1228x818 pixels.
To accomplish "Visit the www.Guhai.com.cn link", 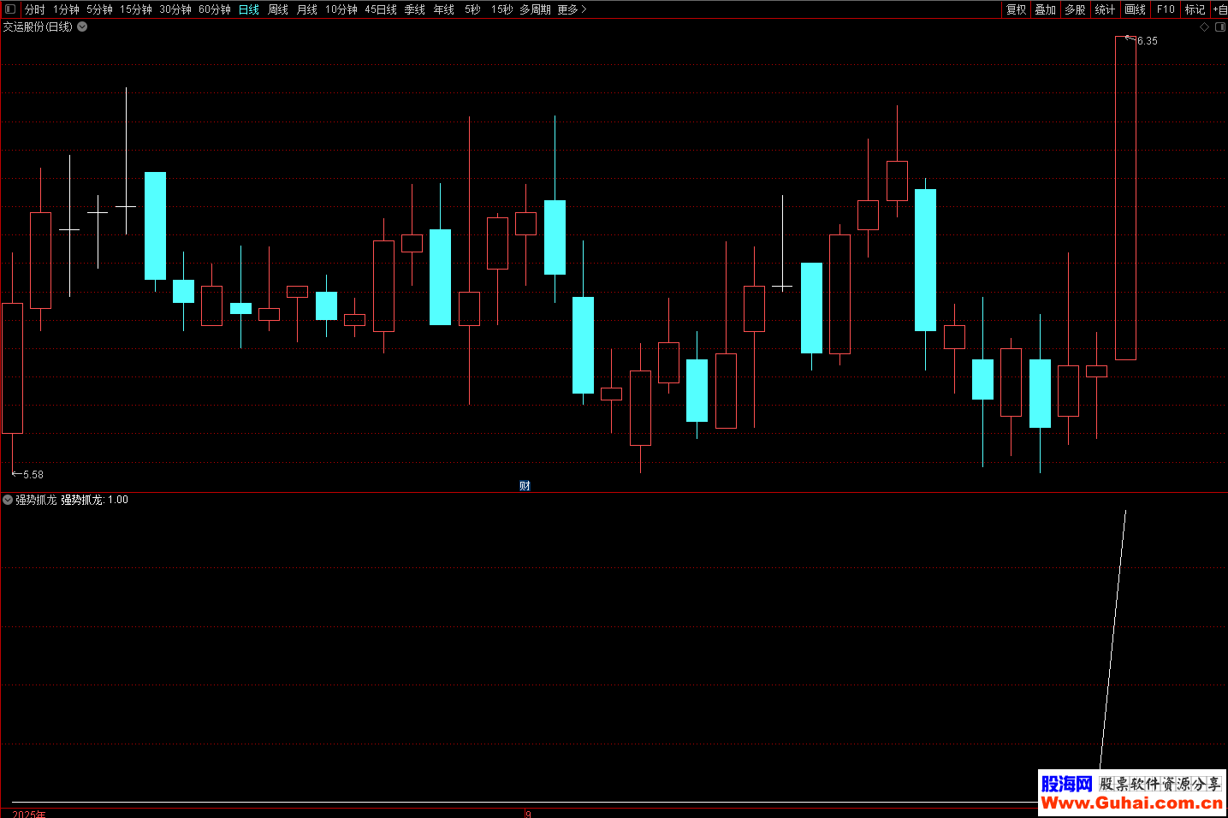I will [x=1131, y=803].
